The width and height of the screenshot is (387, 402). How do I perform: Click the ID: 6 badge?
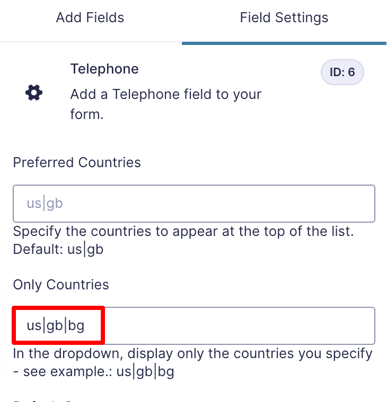[x=342, y=72]
